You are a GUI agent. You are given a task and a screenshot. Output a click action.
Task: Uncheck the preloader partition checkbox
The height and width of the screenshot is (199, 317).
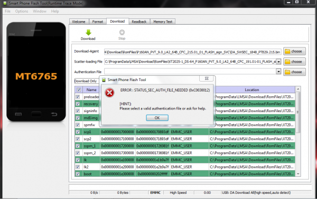pos(78,97)
